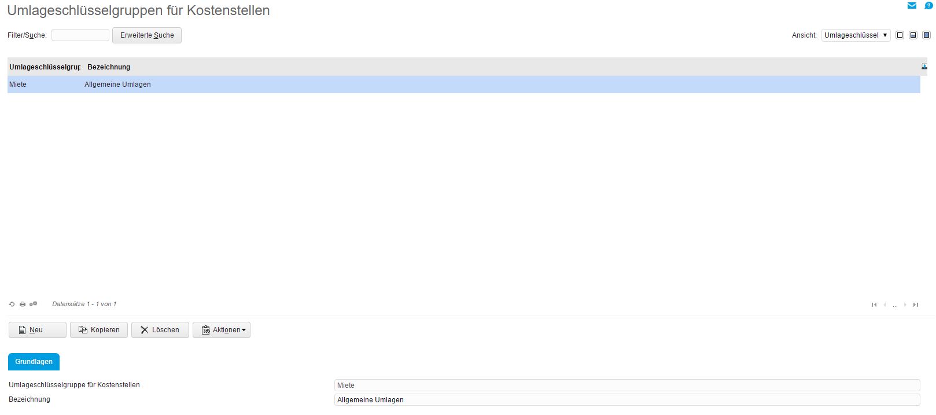The image size is (936, 415).
Task: Focus the Filter/Suche input field
Action: point(80,35)
